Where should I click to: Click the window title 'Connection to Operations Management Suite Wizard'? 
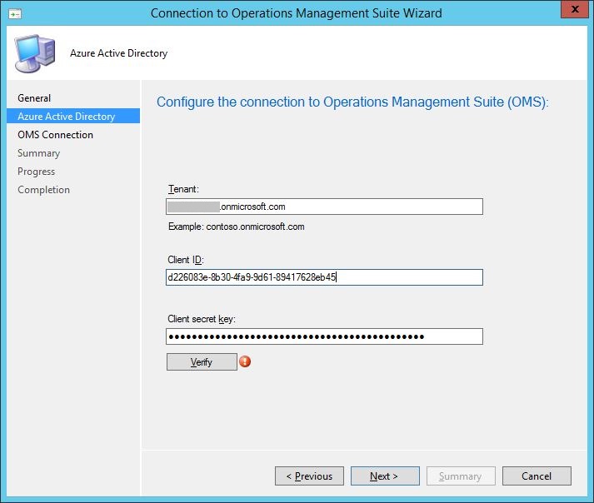[x=297, y=13]
